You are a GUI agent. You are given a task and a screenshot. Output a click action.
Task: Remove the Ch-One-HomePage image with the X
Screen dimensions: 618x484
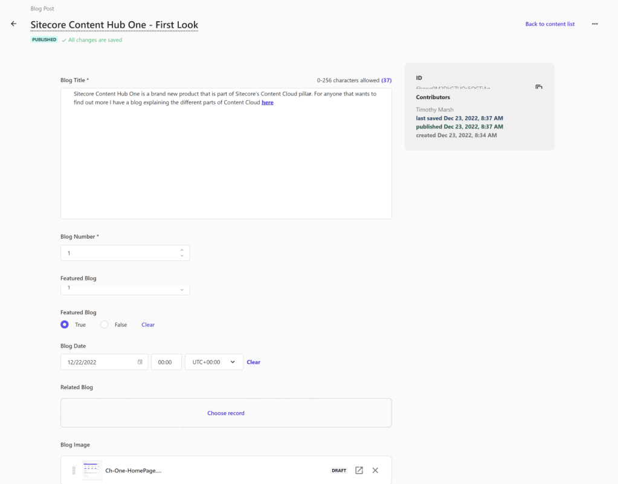click(x=375, y=470)
